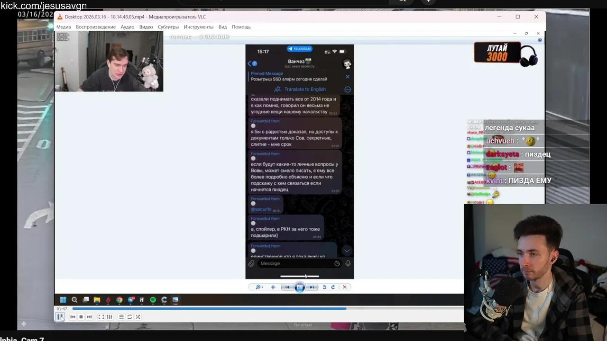Tap the blue TELEGRAM pill
Viewport: 607px width, 341px height.
coord(300,49)
